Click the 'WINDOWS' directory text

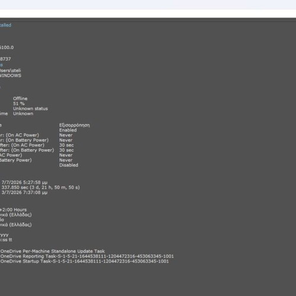(11, 75)
